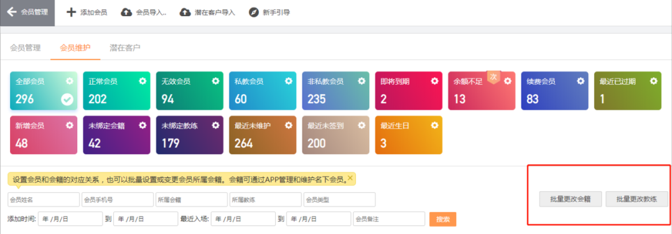Open gear settings on 最近生日 card

(x=434, y=125)
